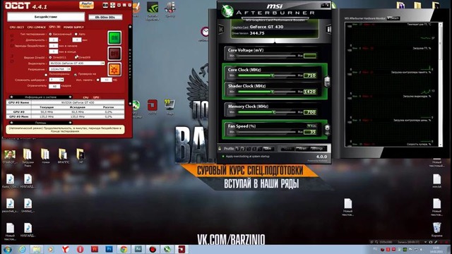Click the profile lock icon in Afterburner
Image resolution: width=452 pixels, height=254 pixels.
coord(220,149)
